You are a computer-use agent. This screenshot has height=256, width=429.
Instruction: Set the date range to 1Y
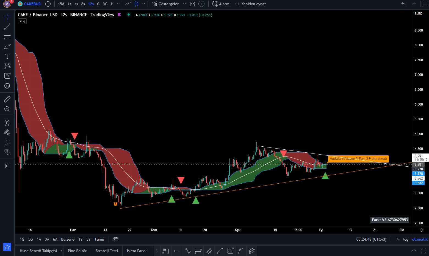tap(81, 239)
